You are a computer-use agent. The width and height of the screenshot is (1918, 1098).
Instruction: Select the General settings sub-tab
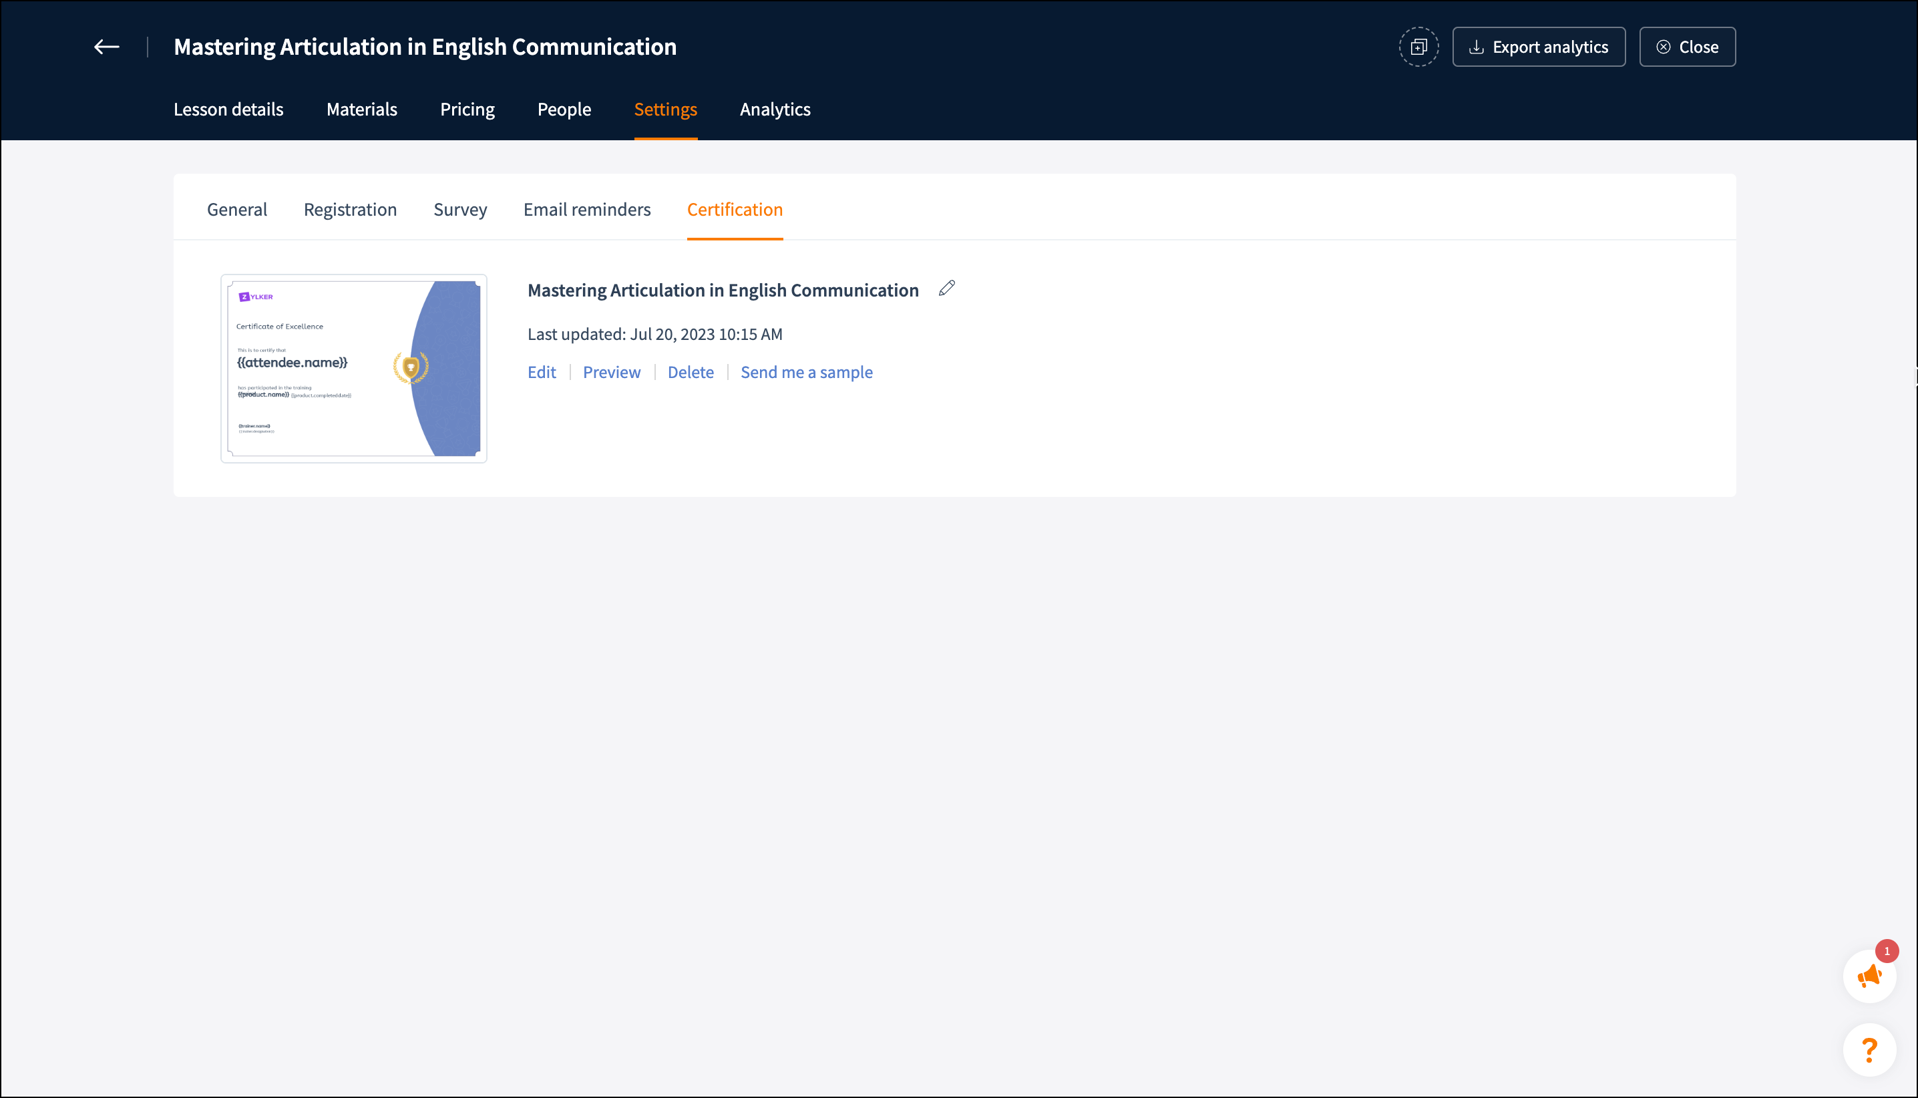coord(236,210)
